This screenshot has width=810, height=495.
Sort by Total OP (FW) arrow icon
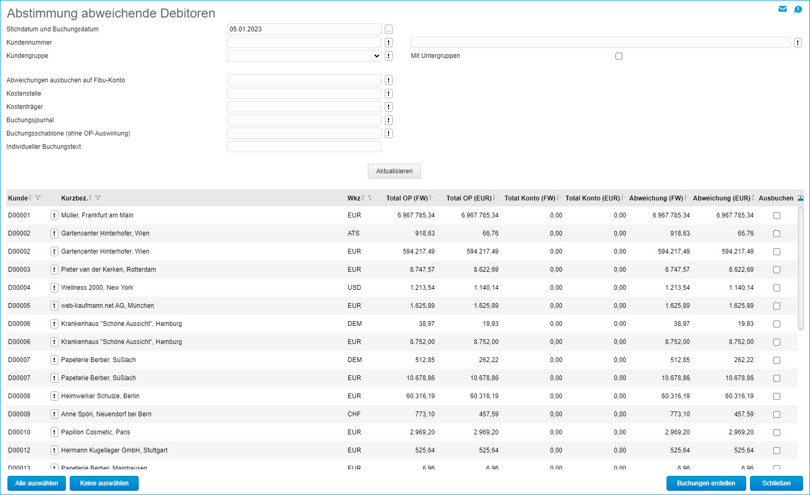click(x=431, y=198)
